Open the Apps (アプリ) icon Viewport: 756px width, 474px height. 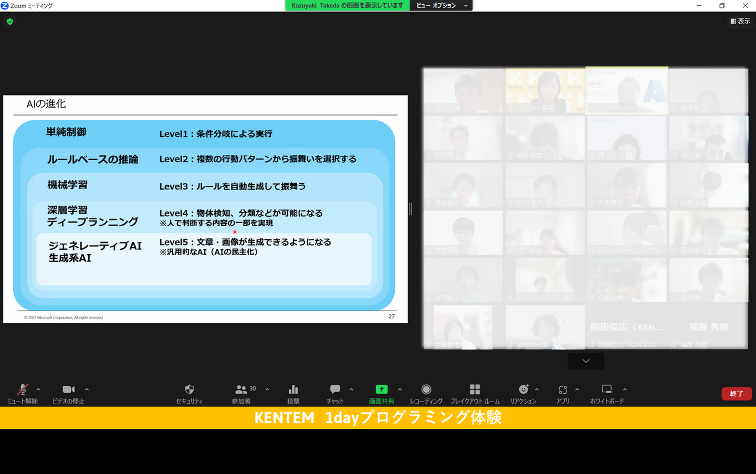pos(563,389)
